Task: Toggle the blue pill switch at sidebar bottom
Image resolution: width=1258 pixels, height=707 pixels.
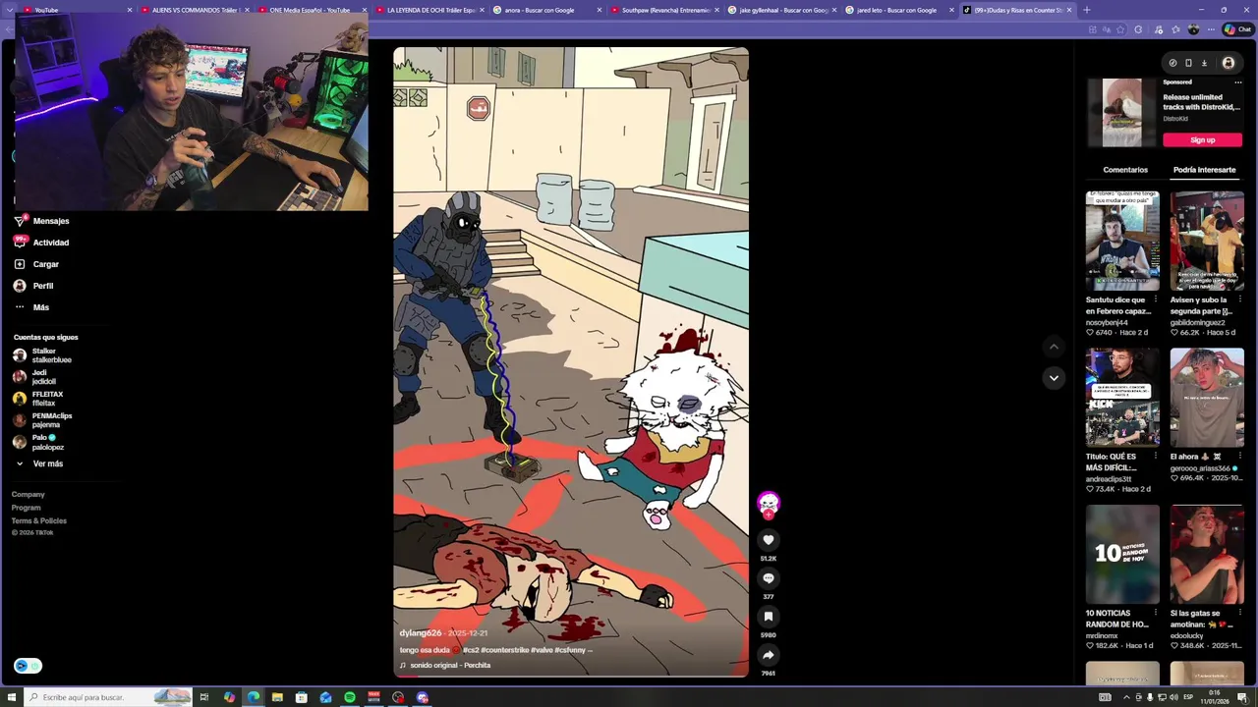Action: coord(28,666)
